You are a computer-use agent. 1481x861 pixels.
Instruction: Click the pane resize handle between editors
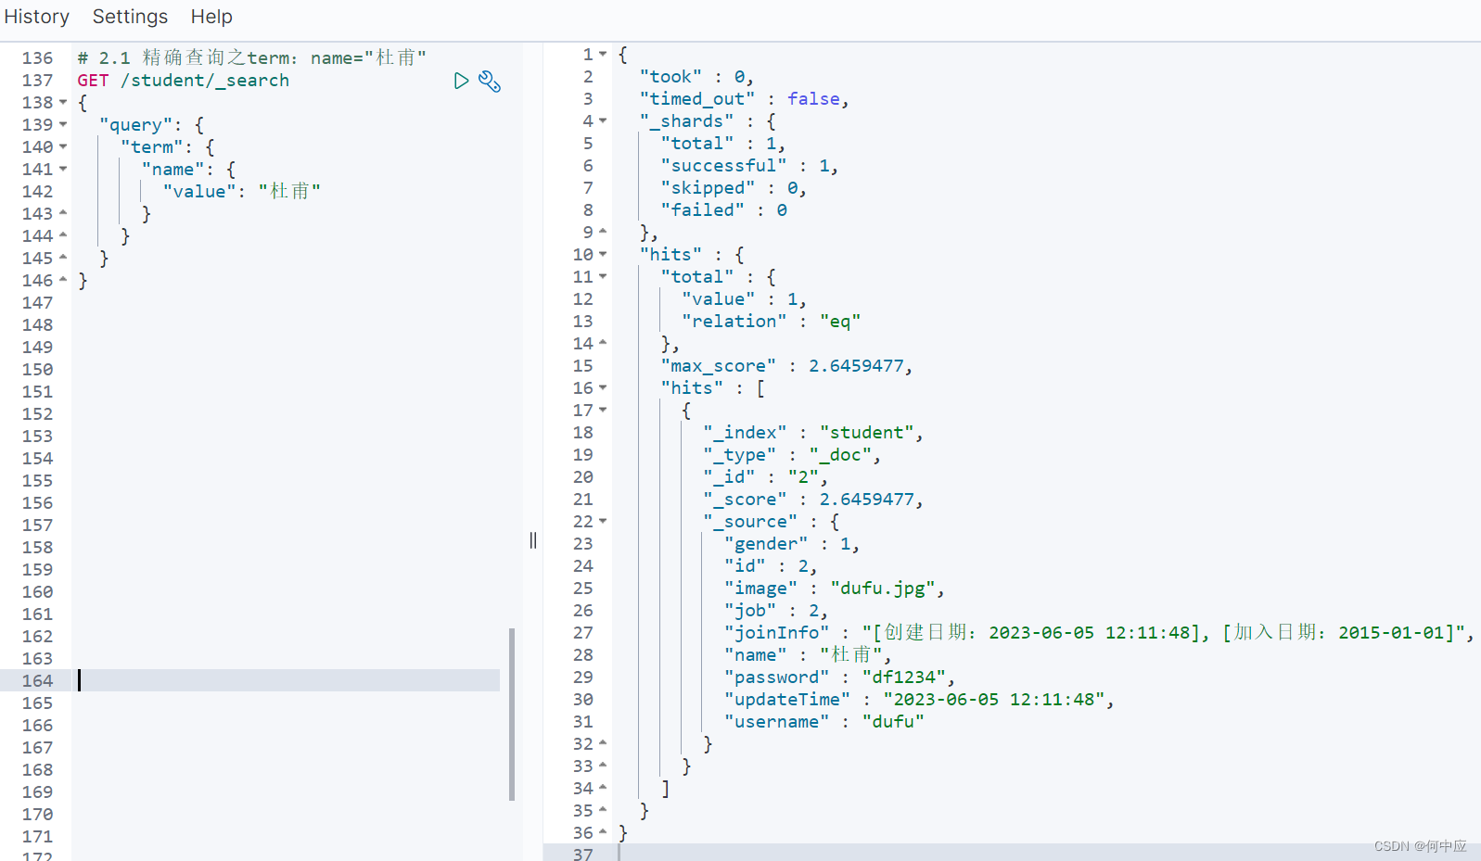point(533,540)
